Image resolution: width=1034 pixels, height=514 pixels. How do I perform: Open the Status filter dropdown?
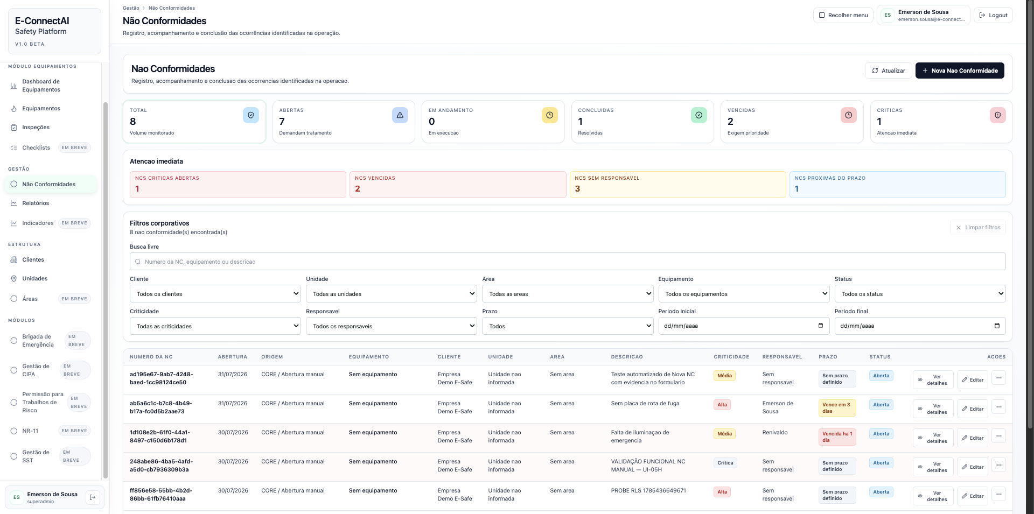(x=920, y=294)
